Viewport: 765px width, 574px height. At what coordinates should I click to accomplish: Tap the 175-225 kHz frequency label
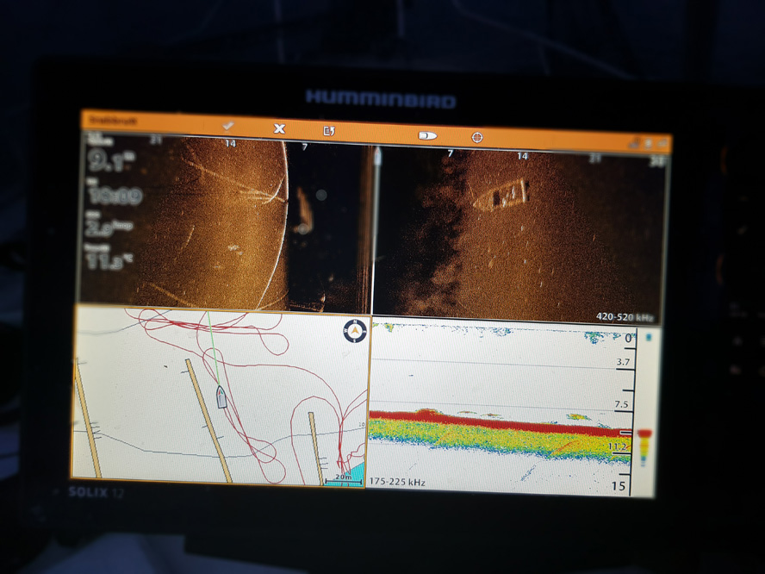click(396, 483)
